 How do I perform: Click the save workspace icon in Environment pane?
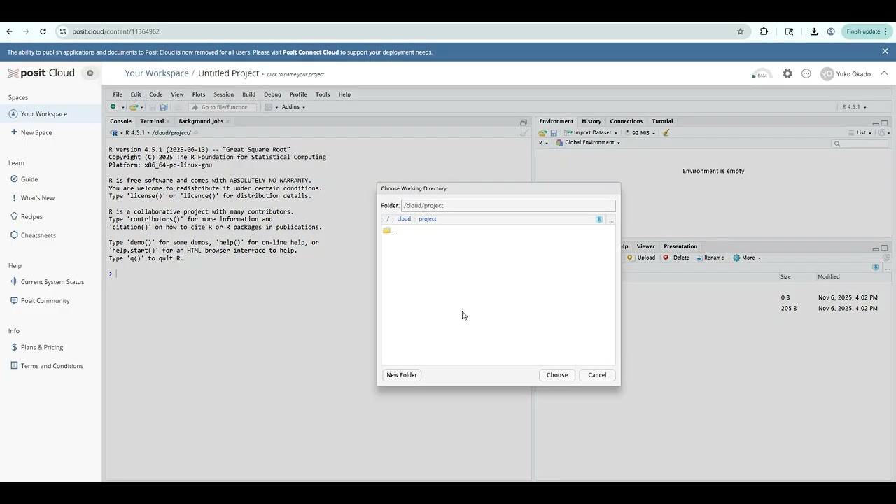(554, 133)
